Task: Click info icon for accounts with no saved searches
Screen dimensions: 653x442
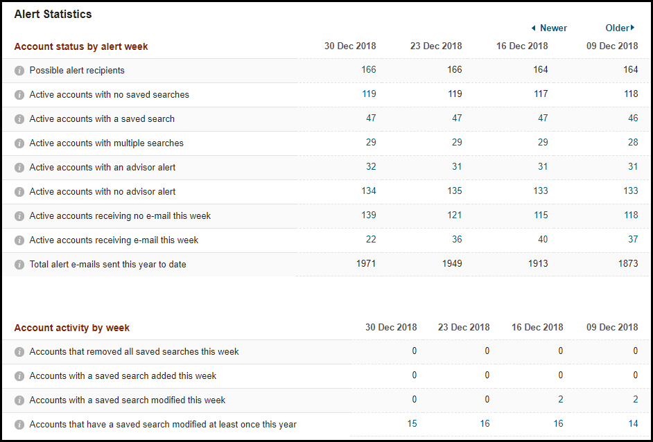Action: pos(19,95)
